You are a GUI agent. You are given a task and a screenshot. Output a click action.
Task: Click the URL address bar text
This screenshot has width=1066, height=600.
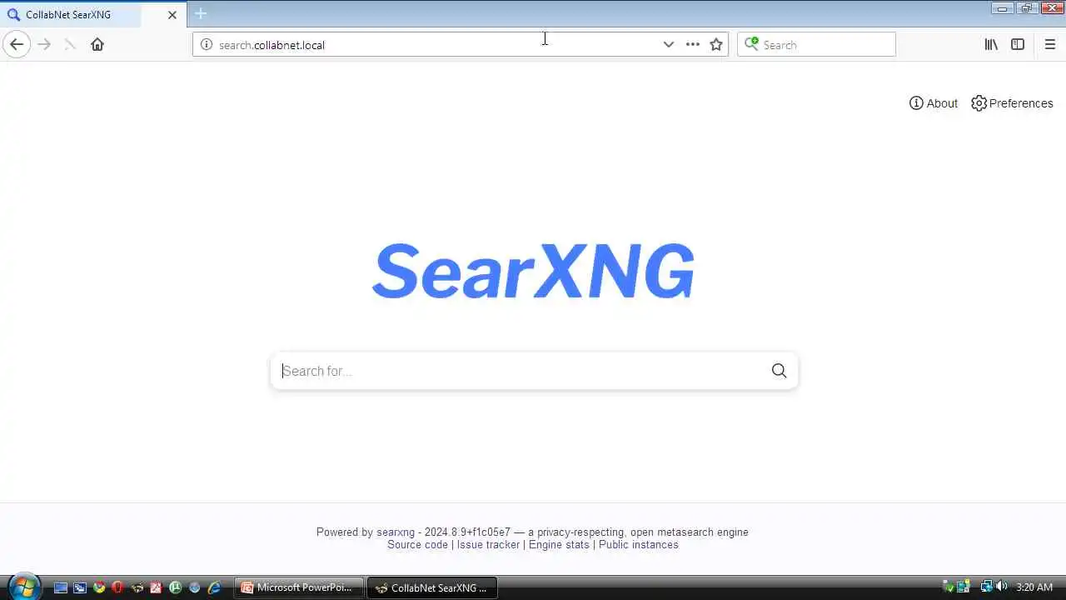coord(271,45)
